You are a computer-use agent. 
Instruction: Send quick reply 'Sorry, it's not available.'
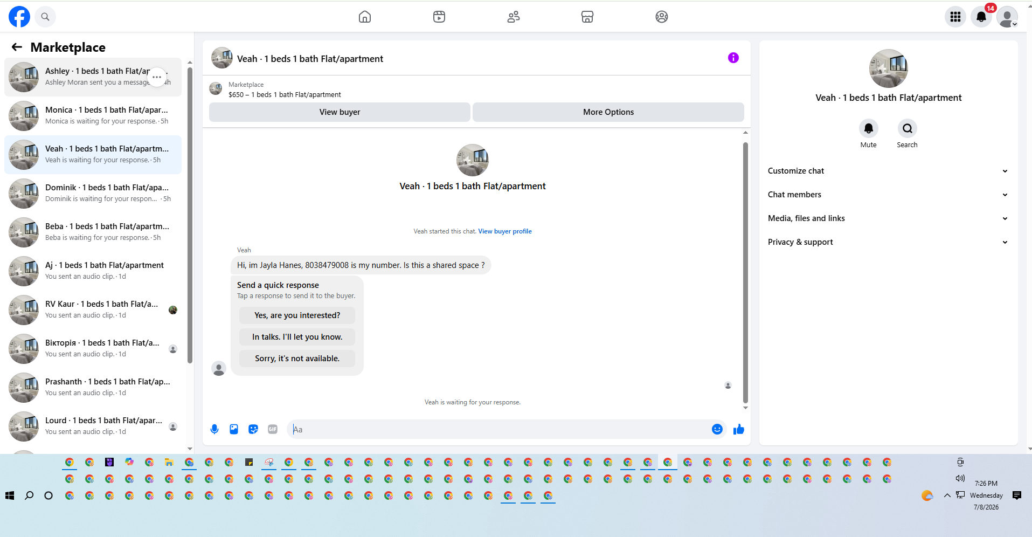[x=297, y=359]
